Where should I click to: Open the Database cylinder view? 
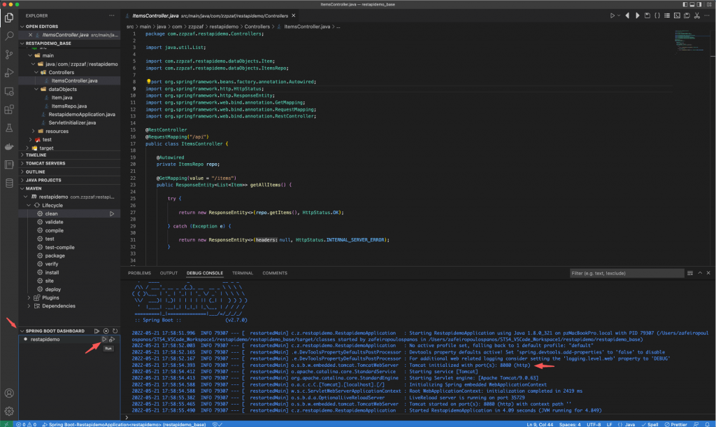pyautogui.click(x=9, y=183)
